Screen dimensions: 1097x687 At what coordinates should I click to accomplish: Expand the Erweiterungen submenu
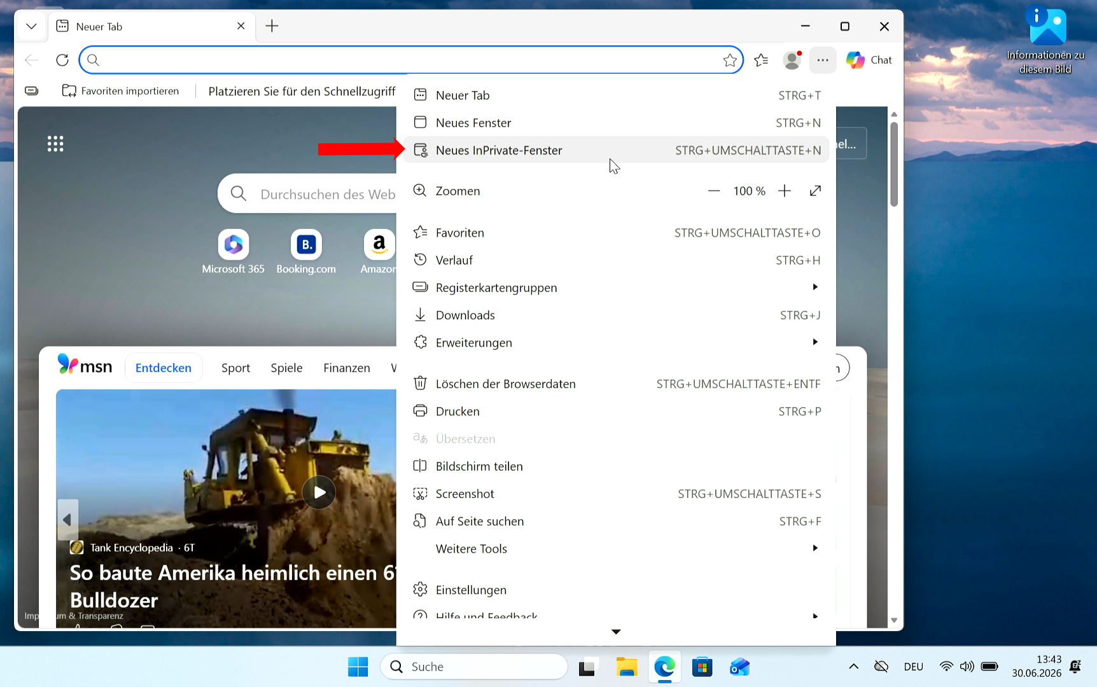tap(616, 342)
